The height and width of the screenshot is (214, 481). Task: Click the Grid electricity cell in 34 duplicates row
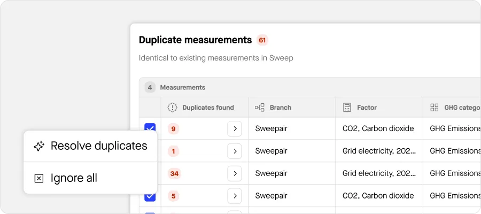[x=378, y=173]
